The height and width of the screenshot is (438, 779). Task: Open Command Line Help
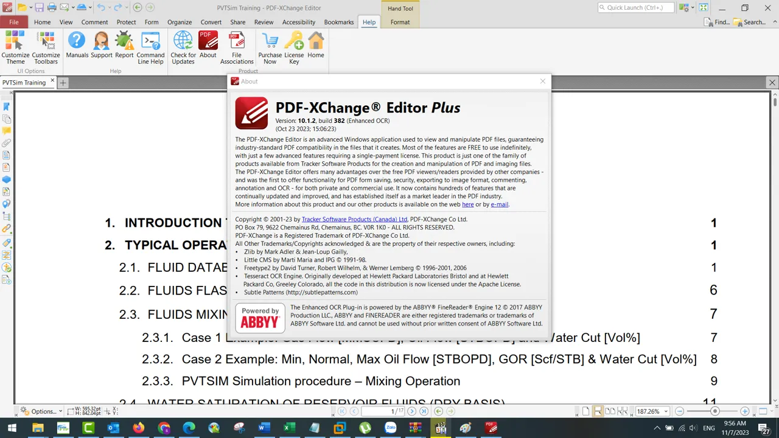150,48
